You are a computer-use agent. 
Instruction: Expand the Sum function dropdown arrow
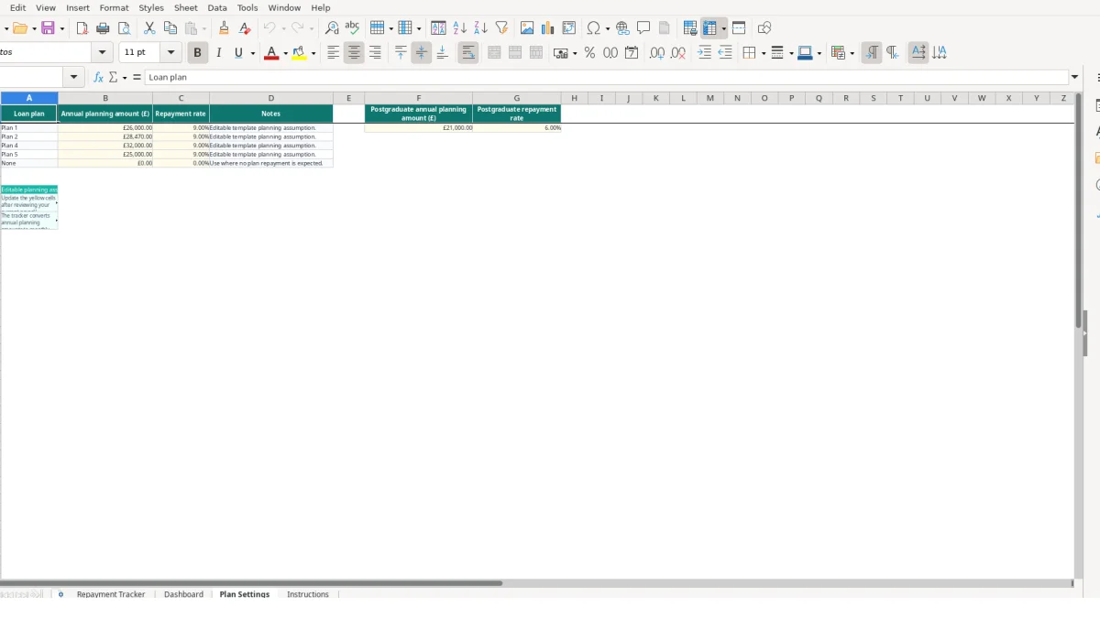point(125,78)
